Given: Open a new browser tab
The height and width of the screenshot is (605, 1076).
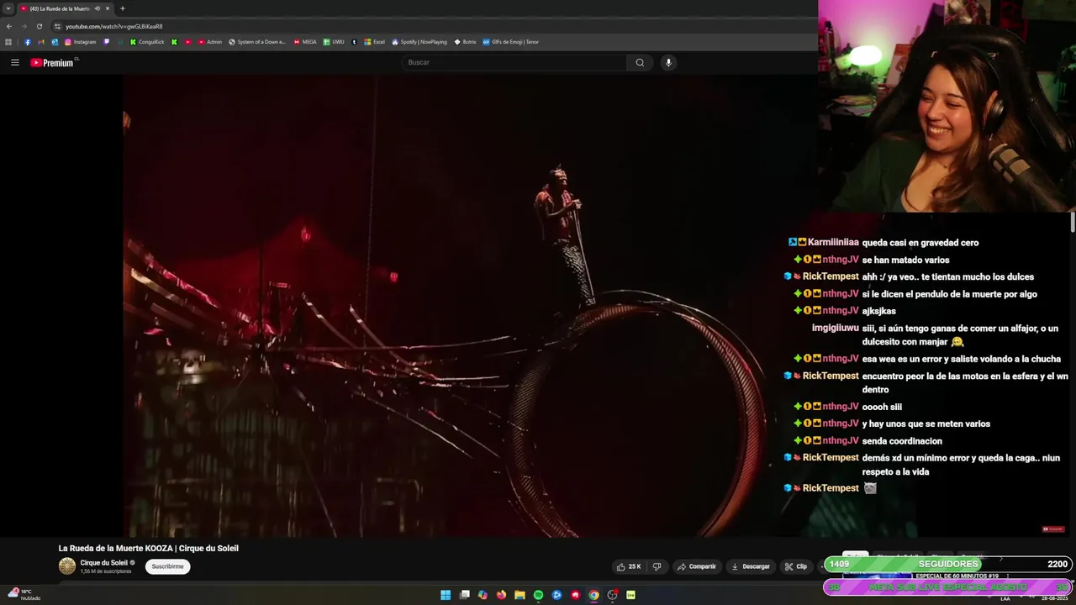Looking at the screenshot, I should (123, 8).
